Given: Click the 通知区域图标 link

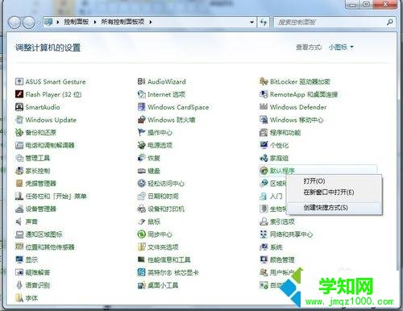Looking at the screenshot, I should pos(44,234).
